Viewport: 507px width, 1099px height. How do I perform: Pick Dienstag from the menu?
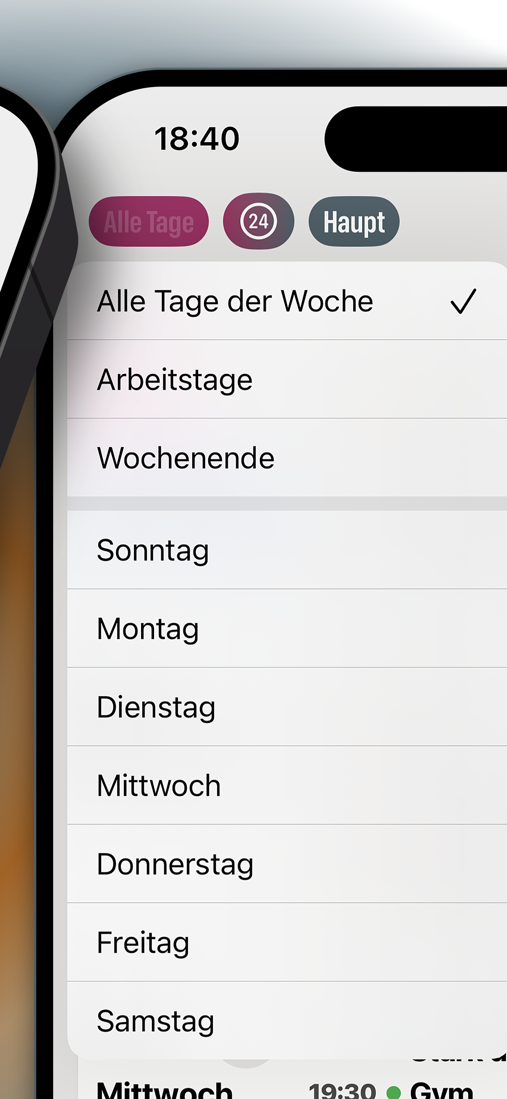pos(287,707)
